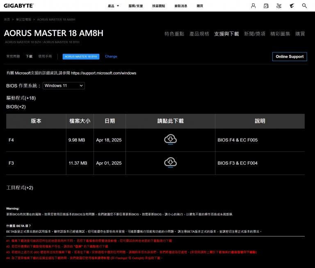Open the 產品 dropdown menu
Screen dimensions: 315x268
114,6
